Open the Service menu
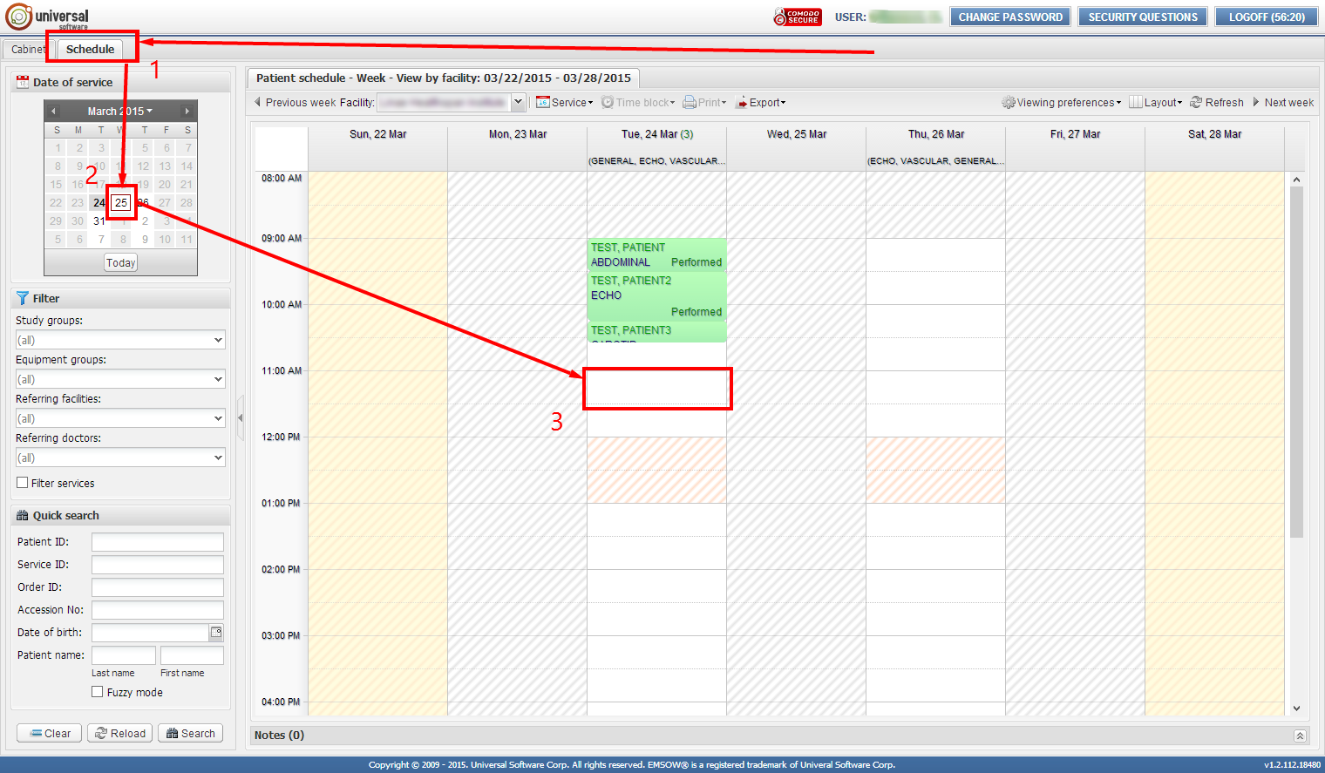Image resolution: width=1325 pixels, height=773 pixels. click(x=564, y=102)
